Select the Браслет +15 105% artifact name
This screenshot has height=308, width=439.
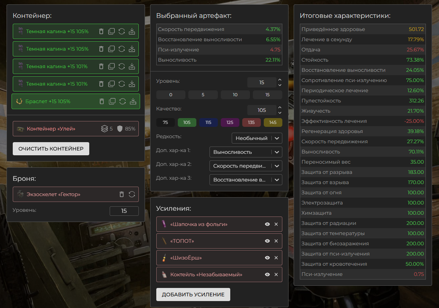pos(48,101)
